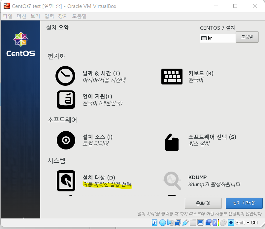Open 소프트웨어 선택 (S) settings
Image resolution: width=265 pixels, height=229 pixels.
pyautogui.click(x=212, y=137)
